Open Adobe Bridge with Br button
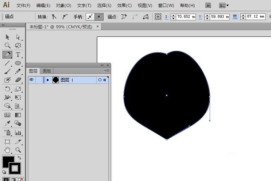This screenshot has width=271, height=181. pyautogui.click(x=209, y=5)
